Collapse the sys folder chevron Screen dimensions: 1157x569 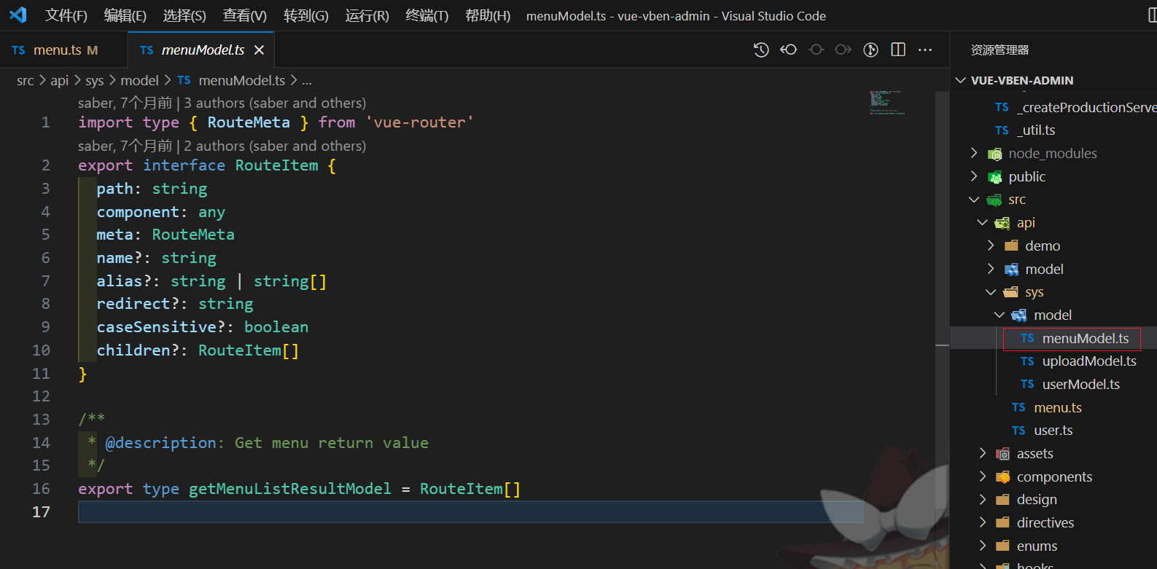coord(991,292)
